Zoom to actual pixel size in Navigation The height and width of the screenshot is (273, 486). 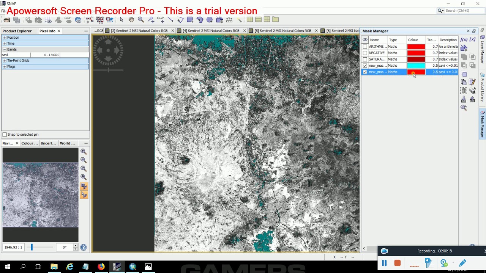pyautogui.click(x=84, y=168)
